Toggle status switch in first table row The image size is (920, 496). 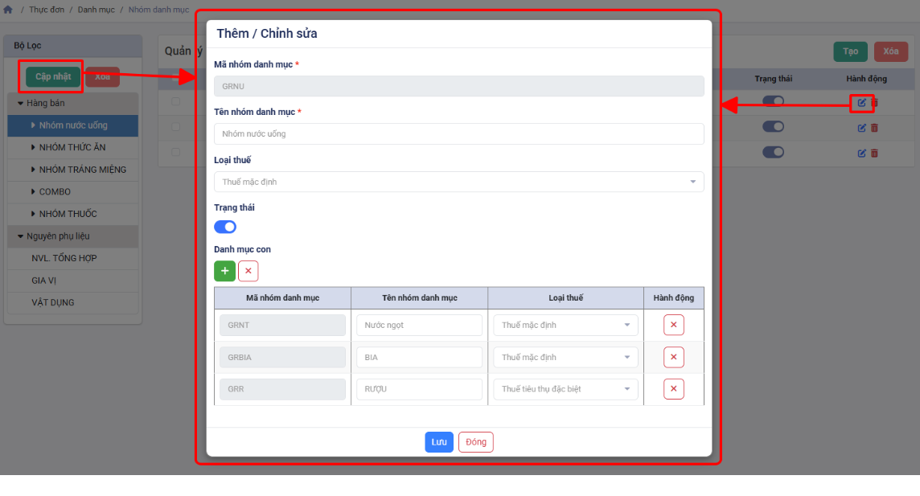pos(773,101)
